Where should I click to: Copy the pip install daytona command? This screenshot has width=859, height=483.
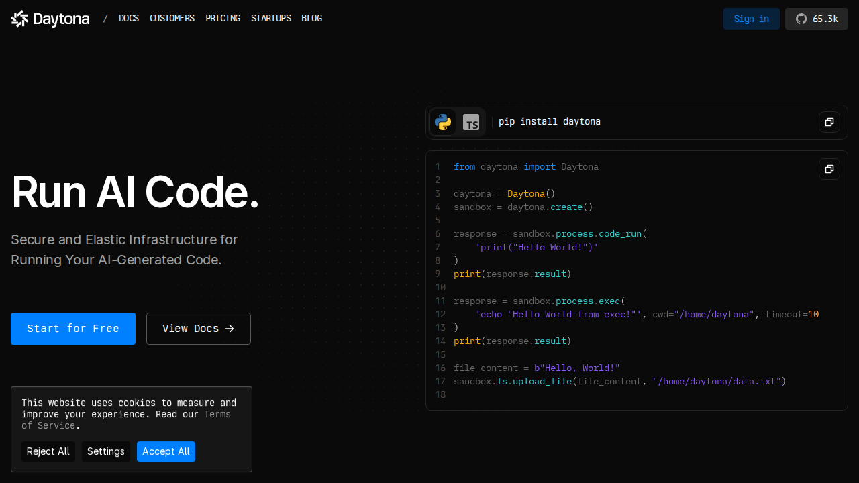829,122
